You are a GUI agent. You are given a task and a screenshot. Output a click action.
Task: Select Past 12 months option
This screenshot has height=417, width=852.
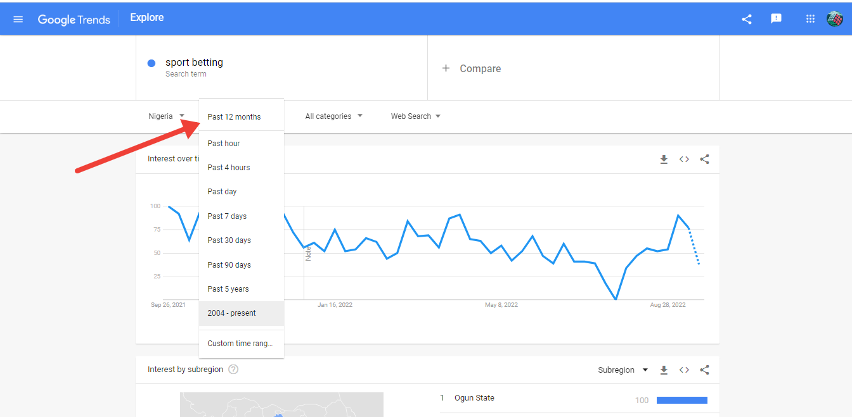click(242, 117)
